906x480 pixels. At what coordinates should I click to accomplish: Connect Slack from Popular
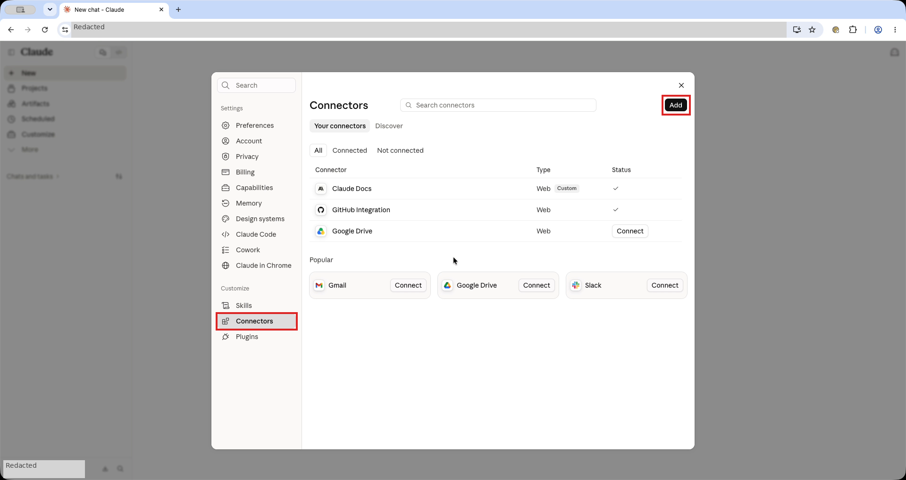(x=665, y=285)
